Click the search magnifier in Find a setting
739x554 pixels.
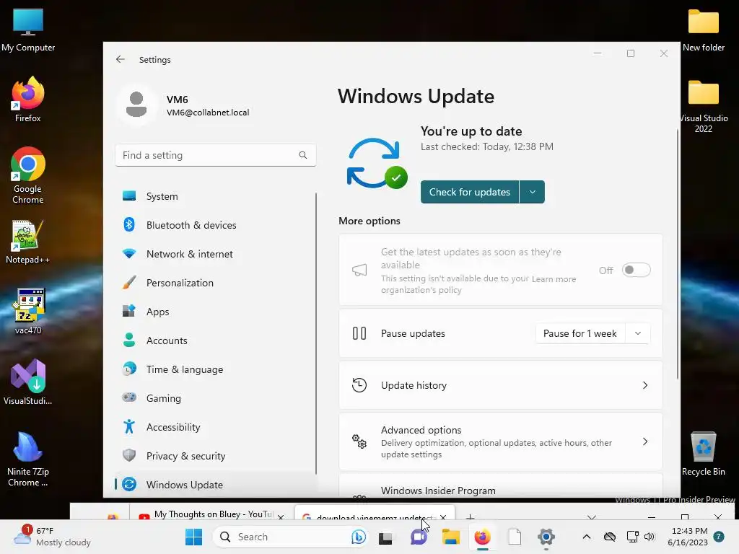(x=303, y=155)
